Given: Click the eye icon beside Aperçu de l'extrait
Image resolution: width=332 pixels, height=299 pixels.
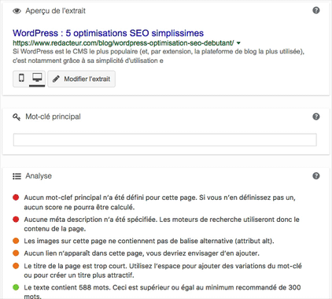Looking at the screenshot, I should (x=17, y=11).
